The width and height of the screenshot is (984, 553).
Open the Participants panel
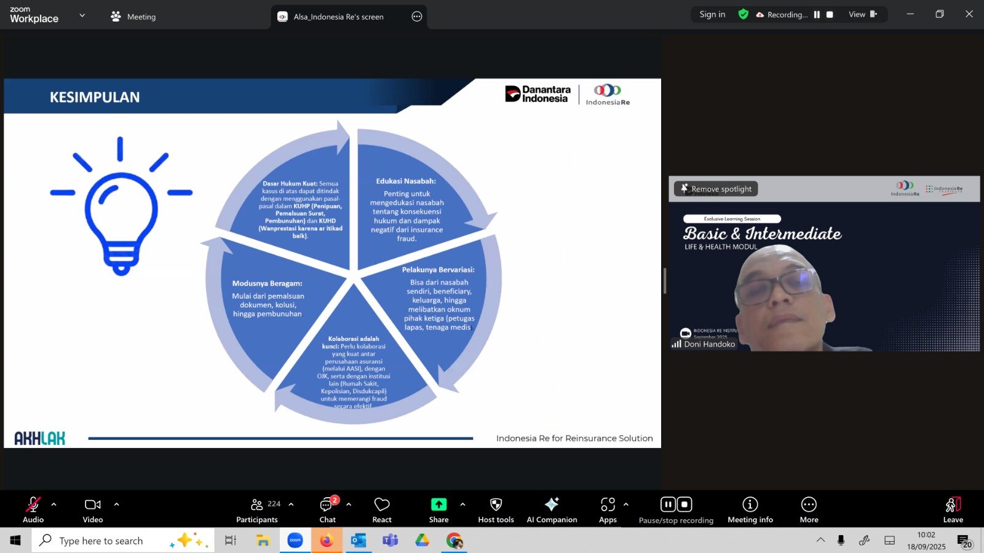[x=257, y=510]
